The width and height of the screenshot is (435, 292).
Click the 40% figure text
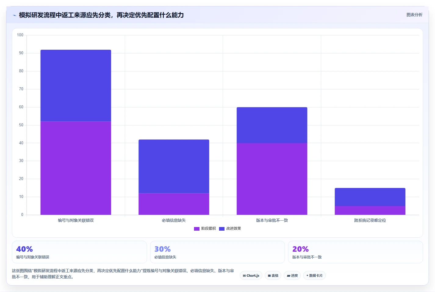coord(24,249)
